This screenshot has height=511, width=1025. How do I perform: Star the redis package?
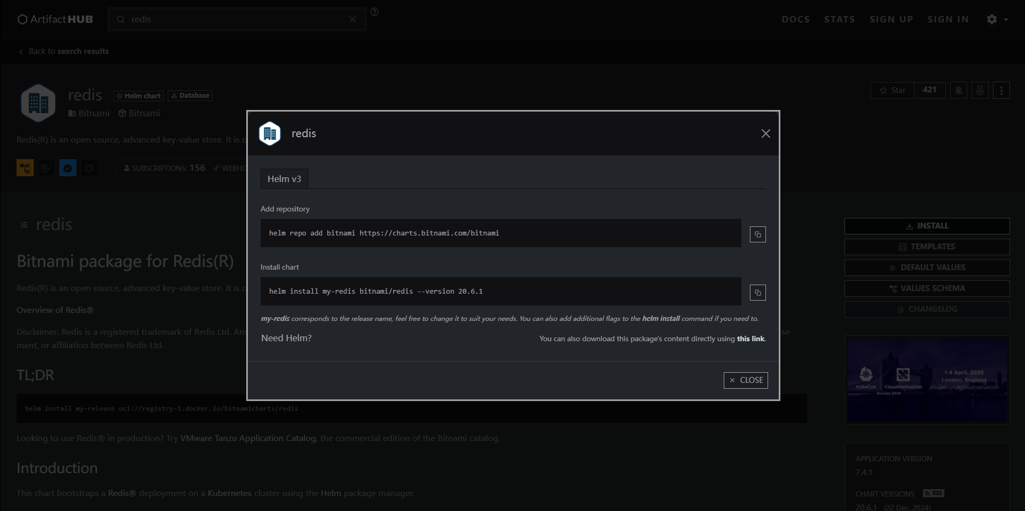(x=892, y=90)
